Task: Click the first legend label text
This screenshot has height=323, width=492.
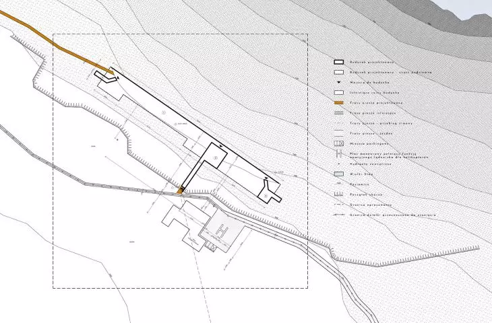Action: point(372,63)
